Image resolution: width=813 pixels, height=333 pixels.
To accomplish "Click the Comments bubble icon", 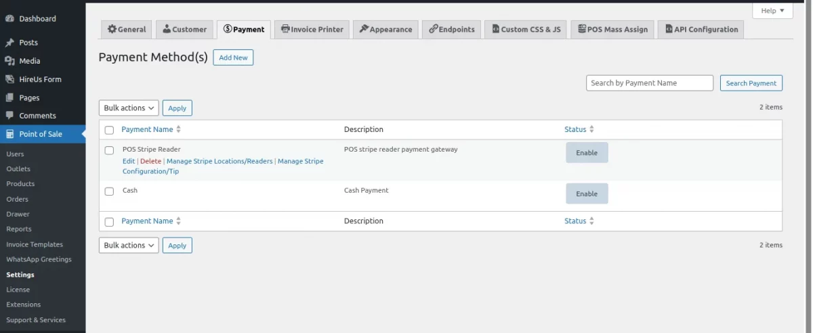I will tap(9, 116).
